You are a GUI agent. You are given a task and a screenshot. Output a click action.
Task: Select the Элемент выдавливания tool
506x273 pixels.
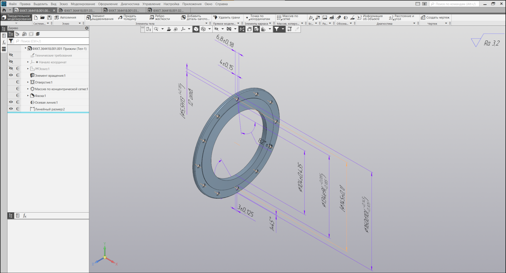coord(100,18)
